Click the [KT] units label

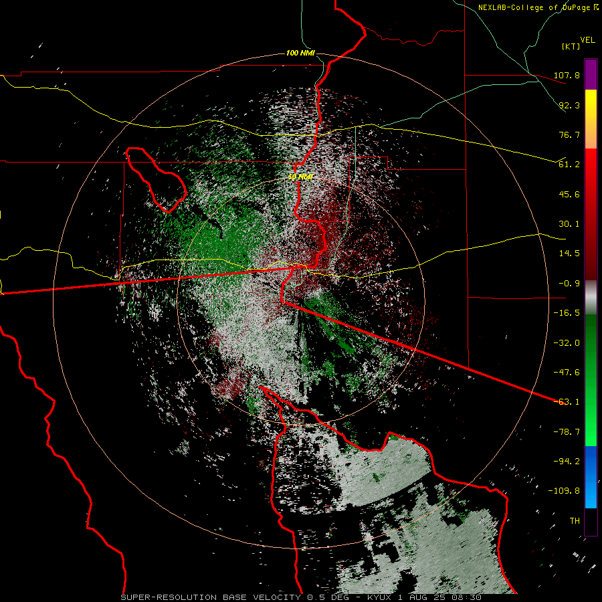pos(571,46)
